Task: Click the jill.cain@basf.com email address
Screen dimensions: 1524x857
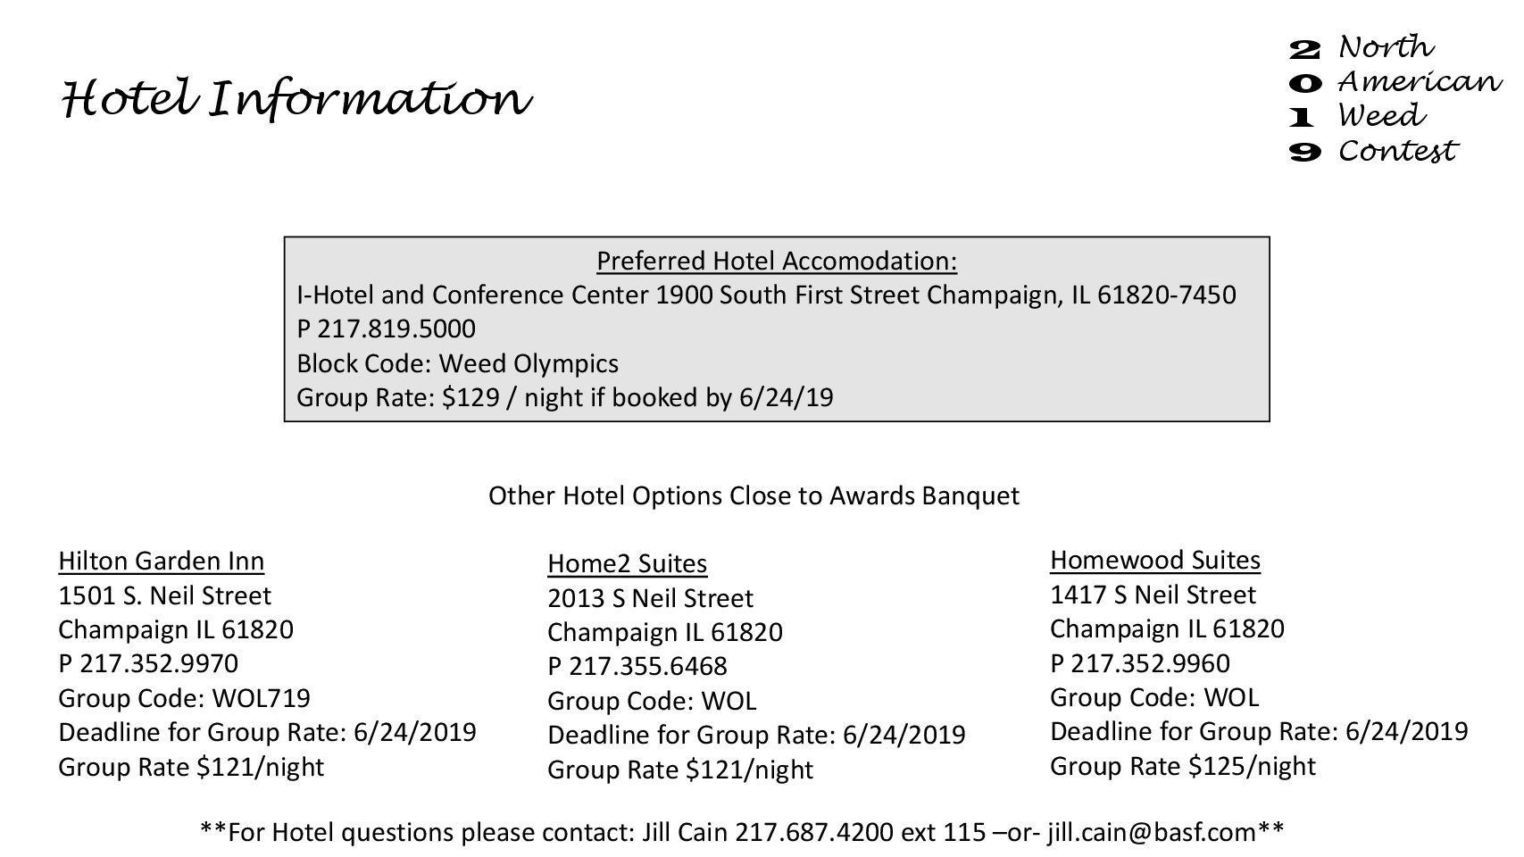Action: 1153,832
